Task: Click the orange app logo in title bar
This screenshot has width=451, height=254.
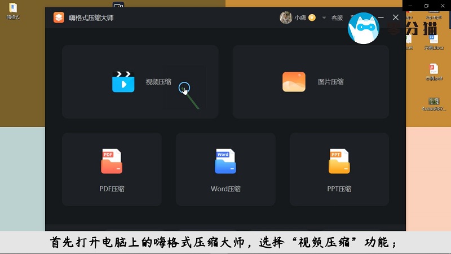Action: [59, 17]
